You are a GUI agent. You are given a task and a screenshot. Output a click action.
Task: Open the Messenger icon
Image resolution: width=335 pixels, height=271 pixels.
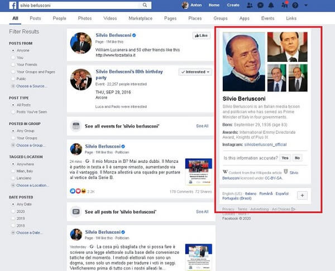260,5
